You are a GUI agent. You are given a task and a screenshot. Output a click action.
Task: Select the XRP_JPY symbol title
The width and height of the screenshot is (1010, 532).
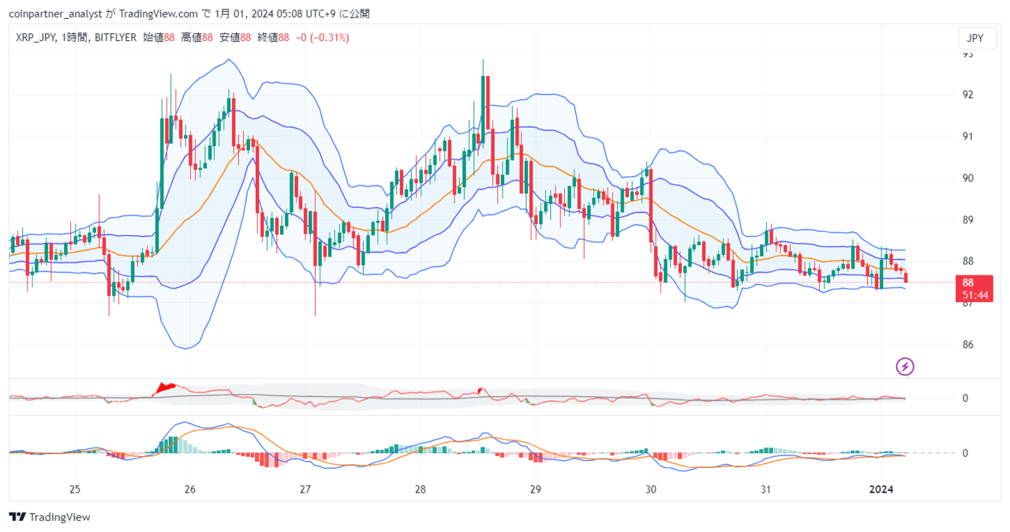coord(36,36)
